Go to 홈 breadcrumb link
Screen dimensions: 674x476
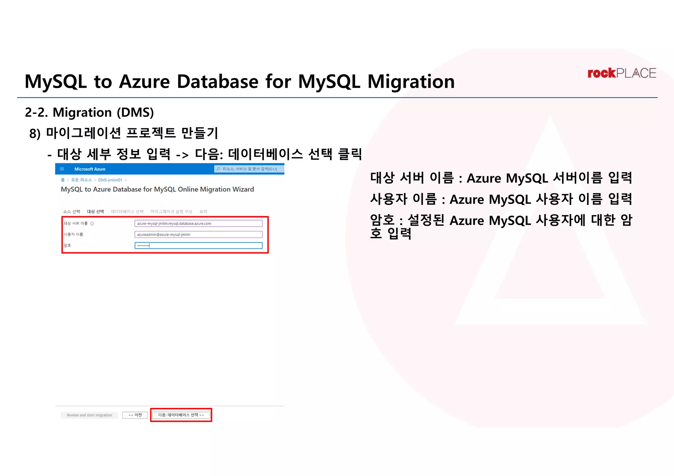(63, 180)
